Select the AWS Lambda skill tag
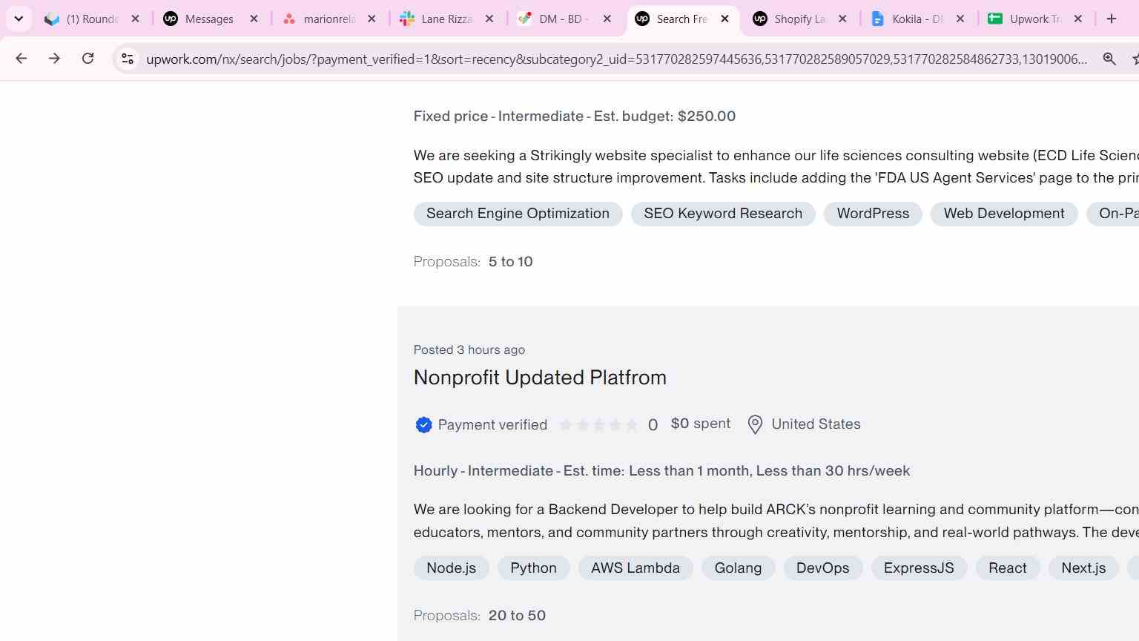The height and width of the screenshot is (641, 1139). coord(635,568)
